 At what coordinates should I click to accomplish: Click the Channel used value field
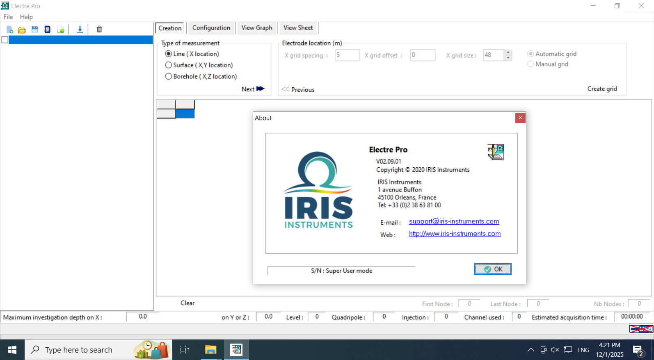tap(519, 317)
